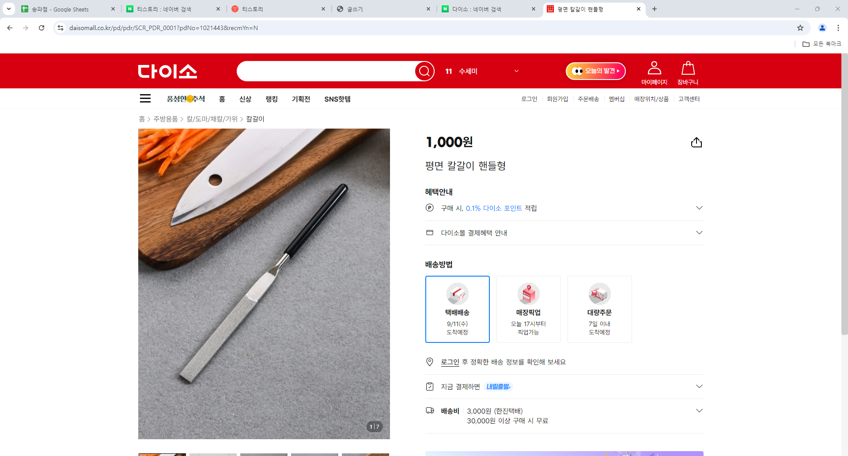Screen dimensions: 848x456
Task: Switch to the 송파점 - Google Sheets tab
Action: pyautogui.click(x=68, y=9)
